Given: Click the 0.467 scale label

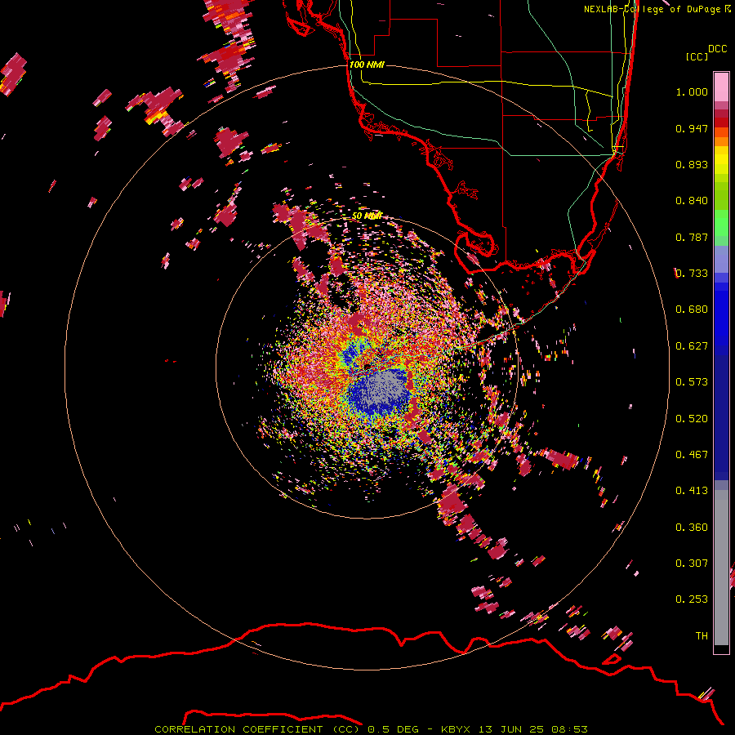Looking at the screenshot, I should (x=692, y=455).
